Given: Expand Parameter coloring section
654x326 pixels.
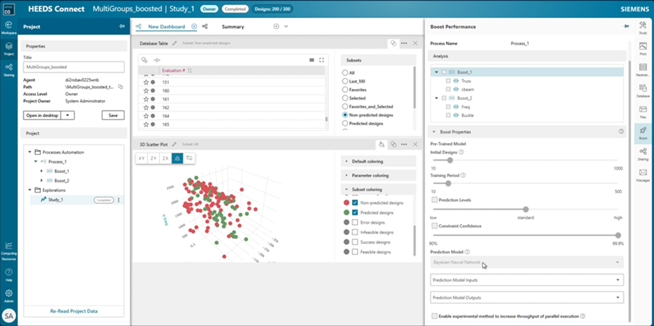Looking at the screenshot, I should click(x=378, y=175).
